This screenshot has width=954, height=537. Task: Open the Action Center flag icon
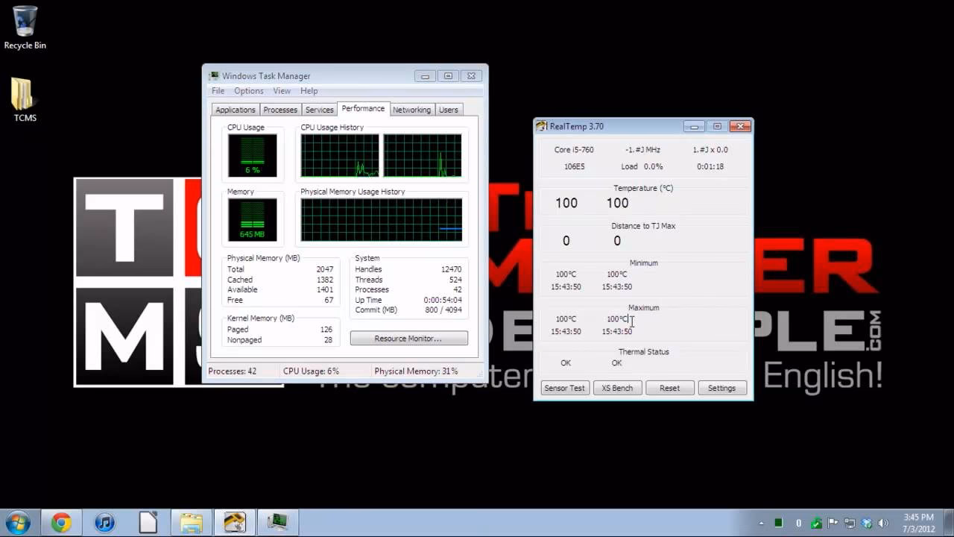(x=833, y=523)
